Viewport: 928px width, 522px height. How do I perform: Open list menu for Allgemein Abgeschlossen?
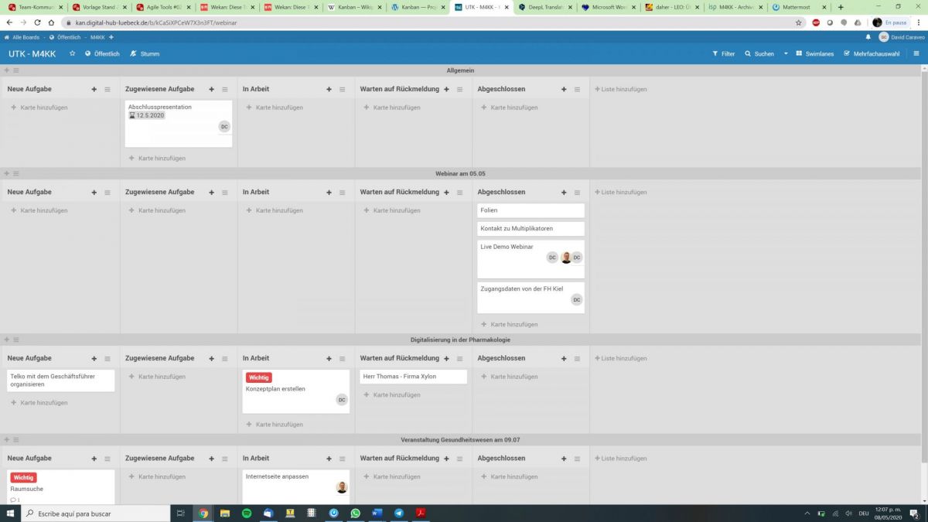[x=577, y=89]
